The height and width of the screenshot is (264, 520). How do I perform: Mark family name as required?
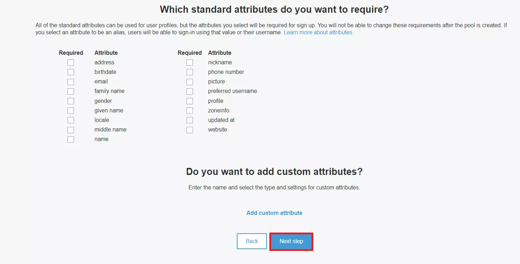point(70,91)
